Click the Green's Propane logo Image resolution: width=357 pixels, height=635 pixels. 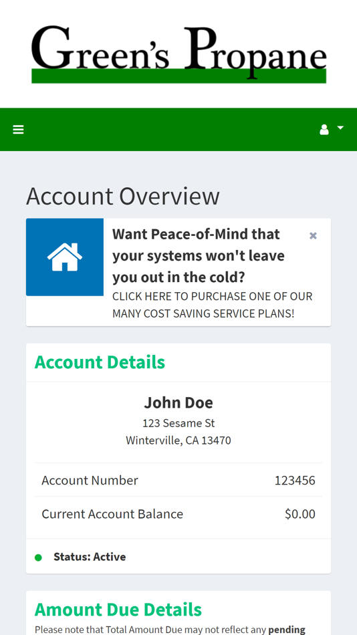point(178,54)
